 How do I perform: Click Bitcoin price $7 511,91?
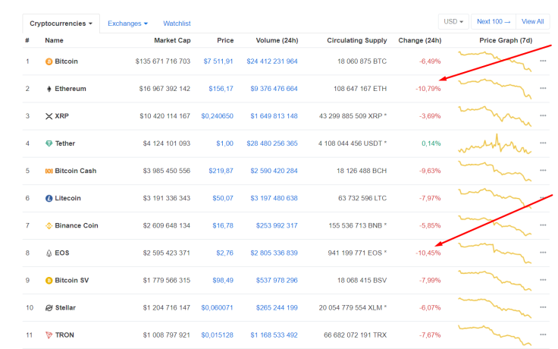(218, 61)
